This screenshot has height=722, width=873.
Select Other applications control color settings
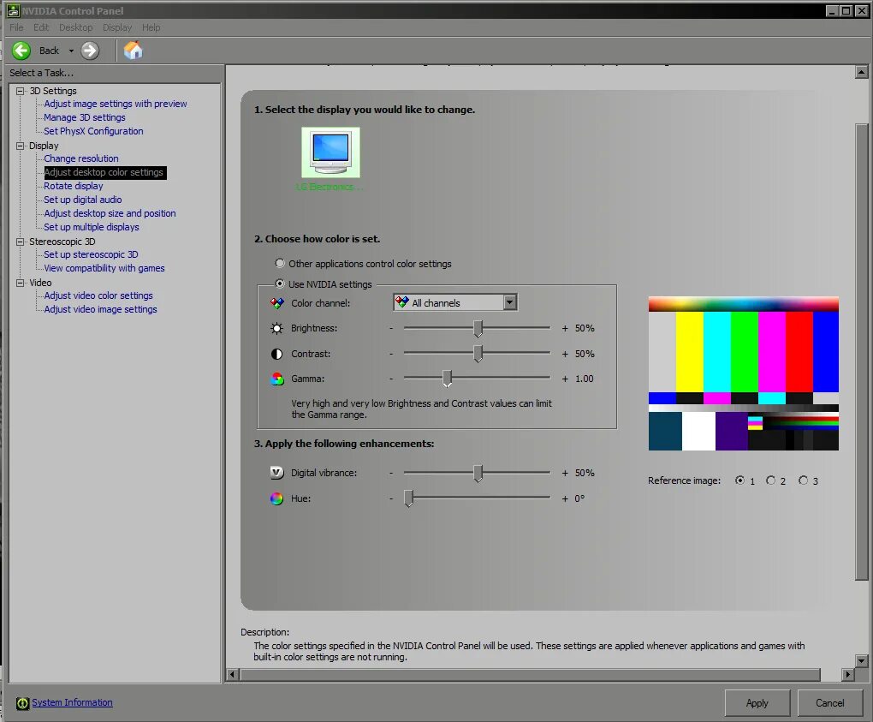click(x=280, y=263)
